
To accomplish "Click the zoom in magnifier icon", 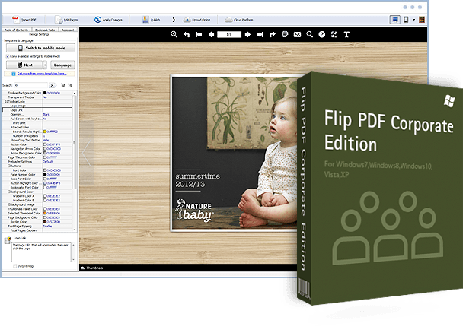I will coord(174,34).
